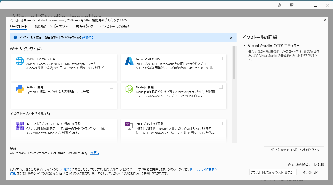Open the 詳細情報 link

click(x=88, y=38)
